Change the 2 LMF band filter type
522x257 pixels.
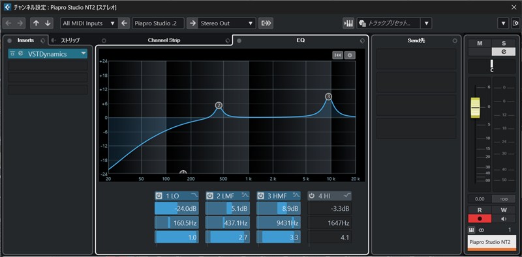click(x=245, y=195)
